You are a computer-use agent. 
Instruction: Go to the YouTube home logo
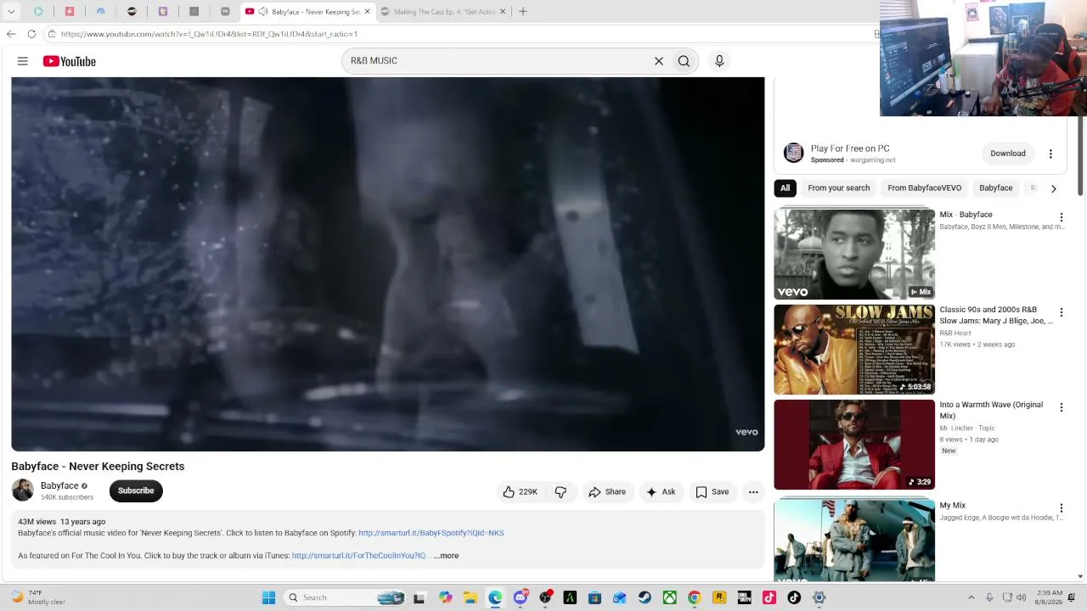click(x=70, y=61)
